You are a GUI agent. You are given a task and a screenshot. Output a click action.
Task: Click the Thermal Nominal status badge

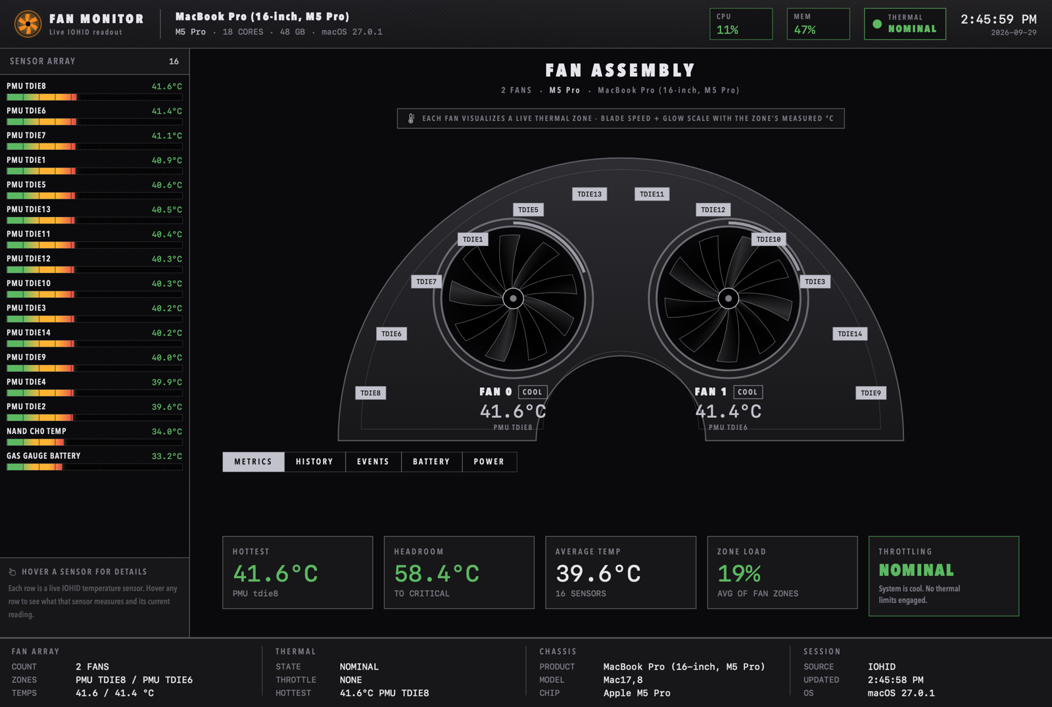point(905,24)
